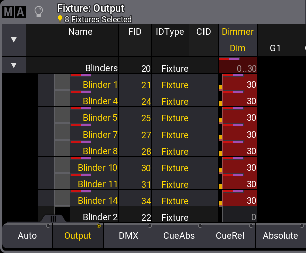The image size is (306, 253).
Task: Click the light bulb icon in title bar
Action: 39,12
